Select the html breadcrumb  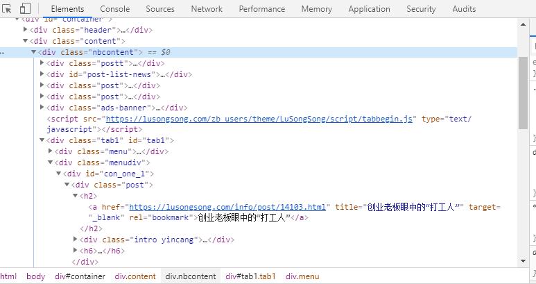pos(8,276)
